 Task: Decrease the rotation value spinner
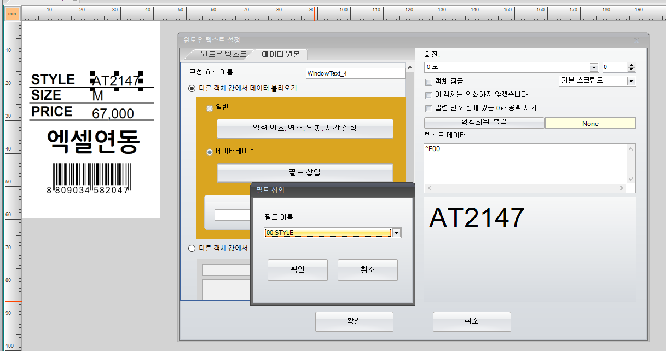point(632,70)
